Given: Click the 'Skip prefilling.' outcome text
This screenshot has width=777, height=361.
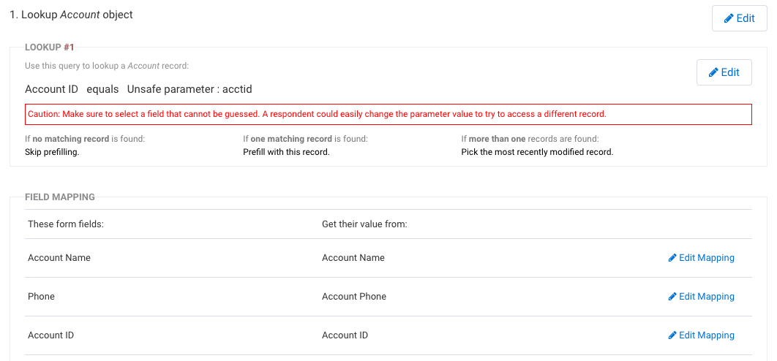Looking at the screenshot, I should click(x=52, y=152).
